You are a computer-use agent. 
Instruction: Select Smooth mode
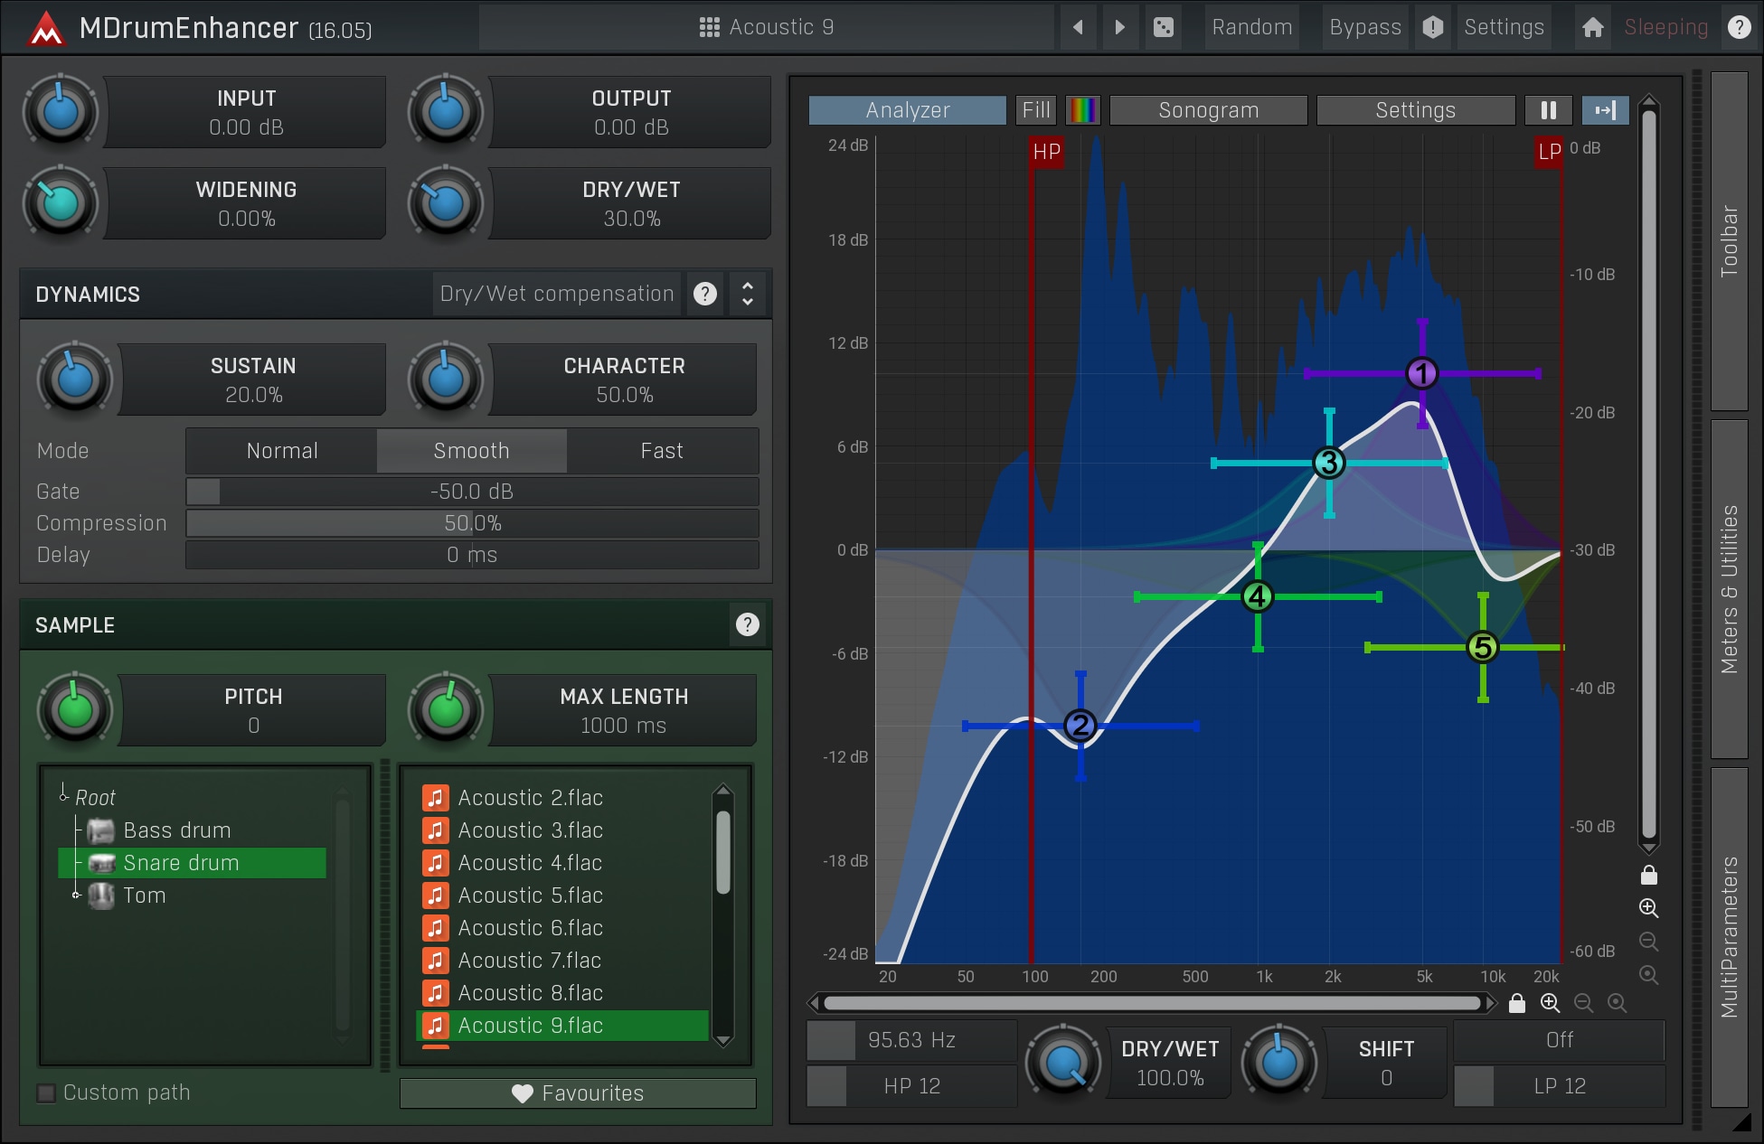(471, 451)
